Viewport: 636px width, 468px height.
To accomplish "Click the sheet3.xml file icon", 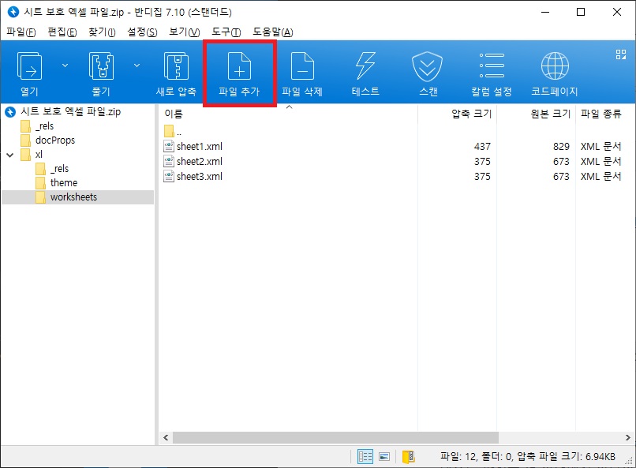I will click(x=169, y=176).
